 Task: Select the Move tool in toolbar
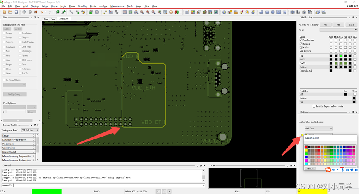(24, 12)
